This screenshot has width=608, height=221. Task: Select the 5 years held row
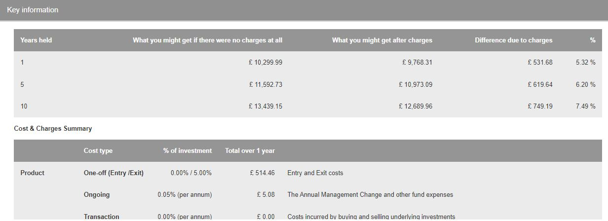click(308, 85)
